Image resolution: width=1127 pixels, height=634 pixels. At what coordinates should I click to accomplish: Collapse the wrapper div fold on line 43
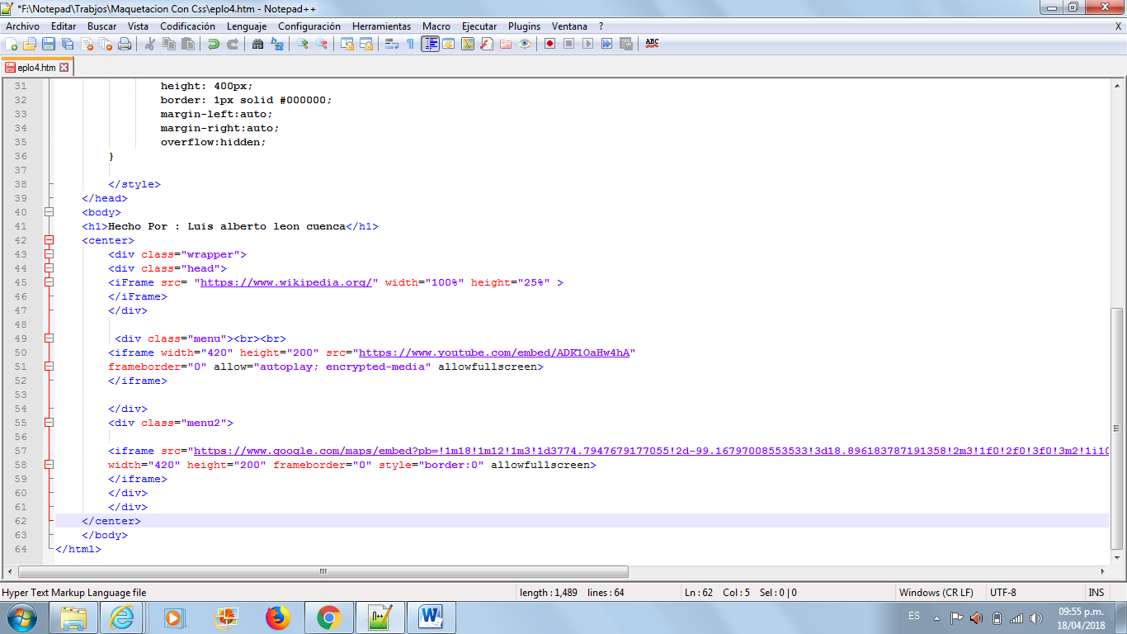(x=50, y=253)
